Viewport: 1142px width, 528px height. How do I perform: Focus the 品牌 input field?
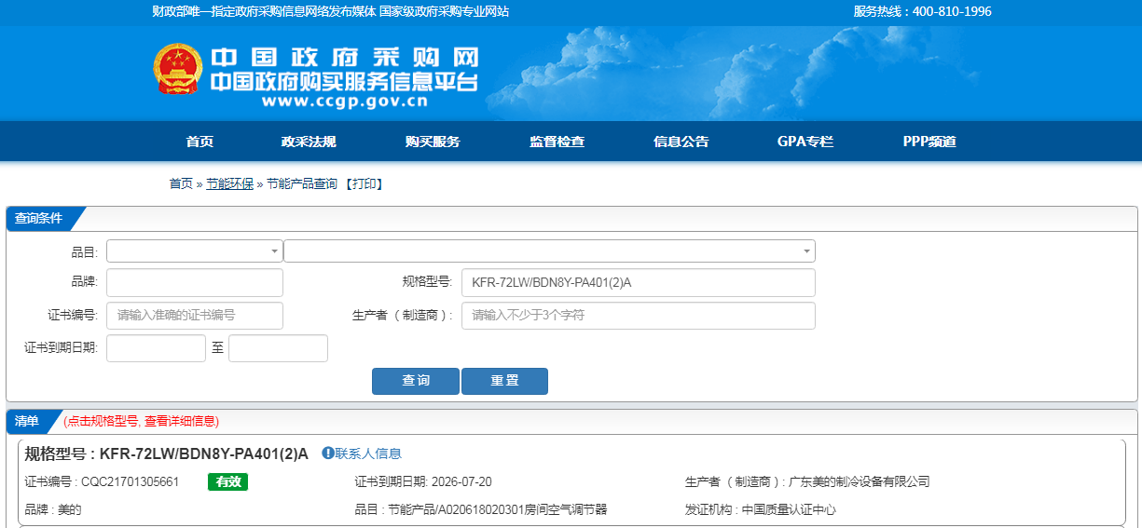tap(195, 282)
